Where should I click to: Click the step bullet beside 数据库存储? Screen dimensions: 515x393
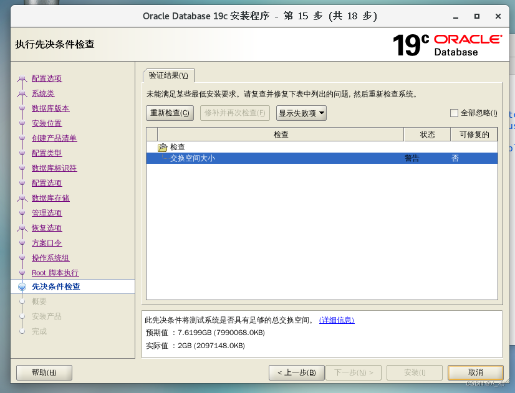pos(22,198)
